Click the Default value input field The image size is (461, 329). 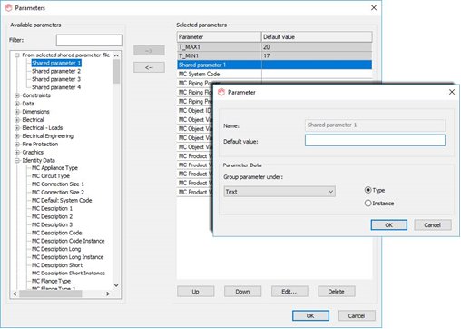(x=375, y=141)
